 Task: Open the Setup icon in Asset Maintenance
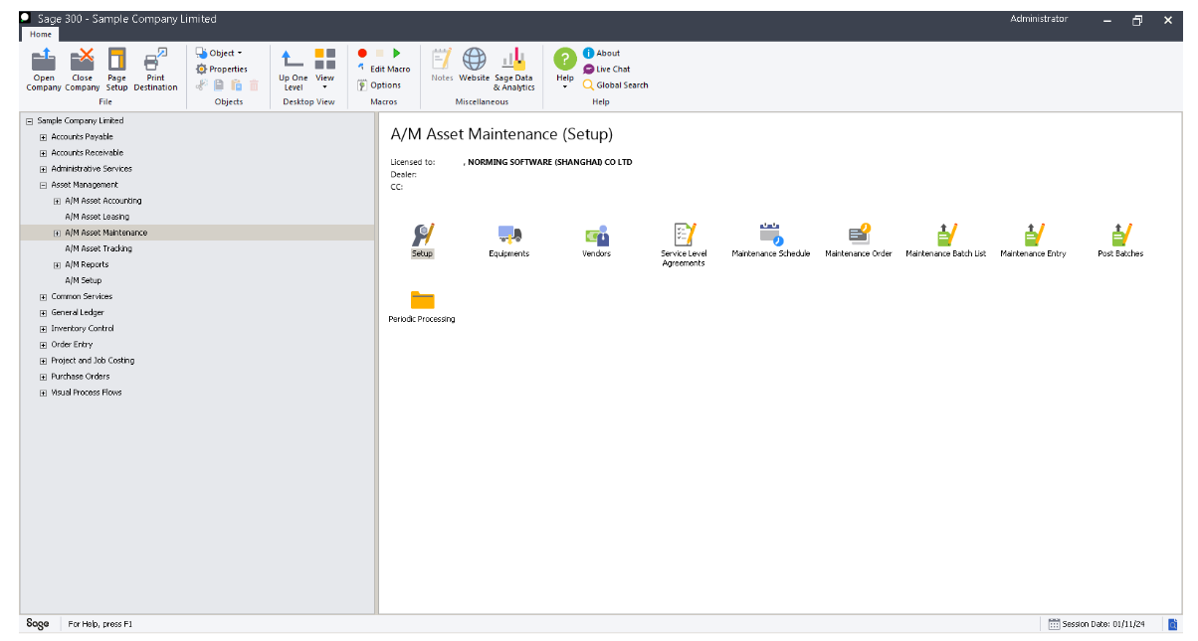pos(423,236)
